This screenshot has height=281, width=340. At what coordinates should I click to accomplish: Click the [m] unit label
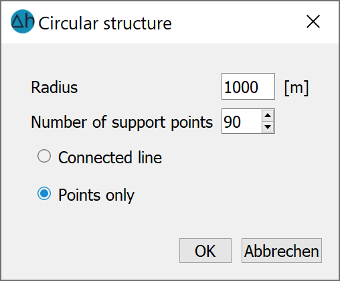296,88
